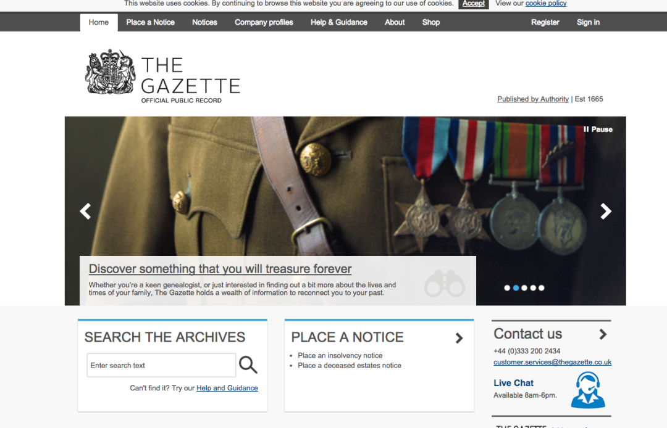667x428 pixels.
Task: Open Contact us via its chevron arrow
Action: [x=603, y=334]
